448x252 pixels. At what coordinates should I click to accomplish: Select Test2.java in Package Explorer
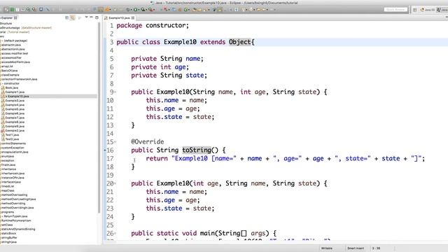(12, 139)
